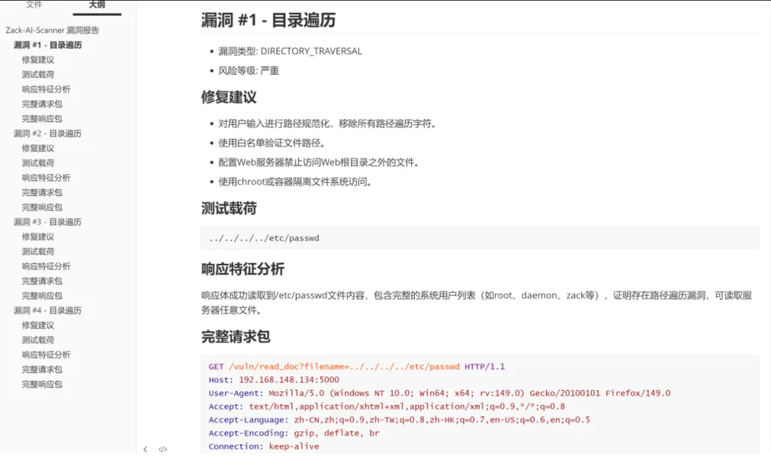Image resolution: width=771 pixels, height=457 pixels.
Task: Click the Connection: keep-alive line
Action: tap(263, 446)
